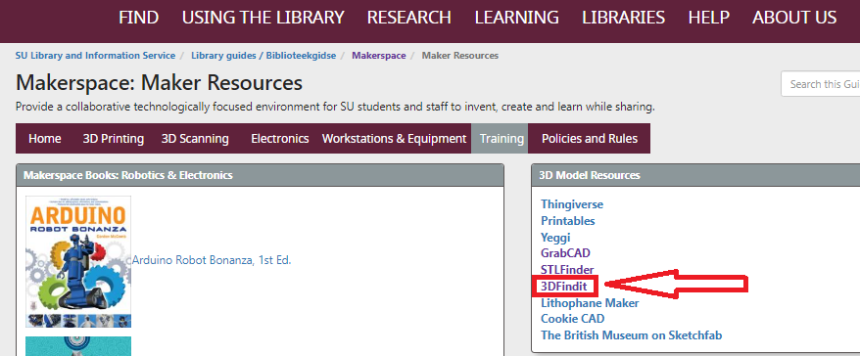Switch to the Home tab
This screenshot has height=356, width=860.
tap(44, 139)
